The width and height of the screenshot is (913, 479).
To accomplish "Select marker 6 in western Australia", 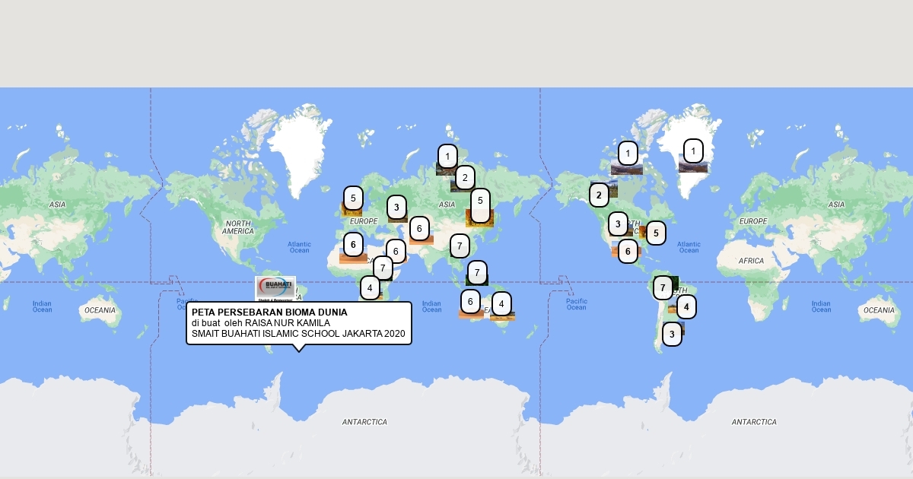I will point(470,302).
